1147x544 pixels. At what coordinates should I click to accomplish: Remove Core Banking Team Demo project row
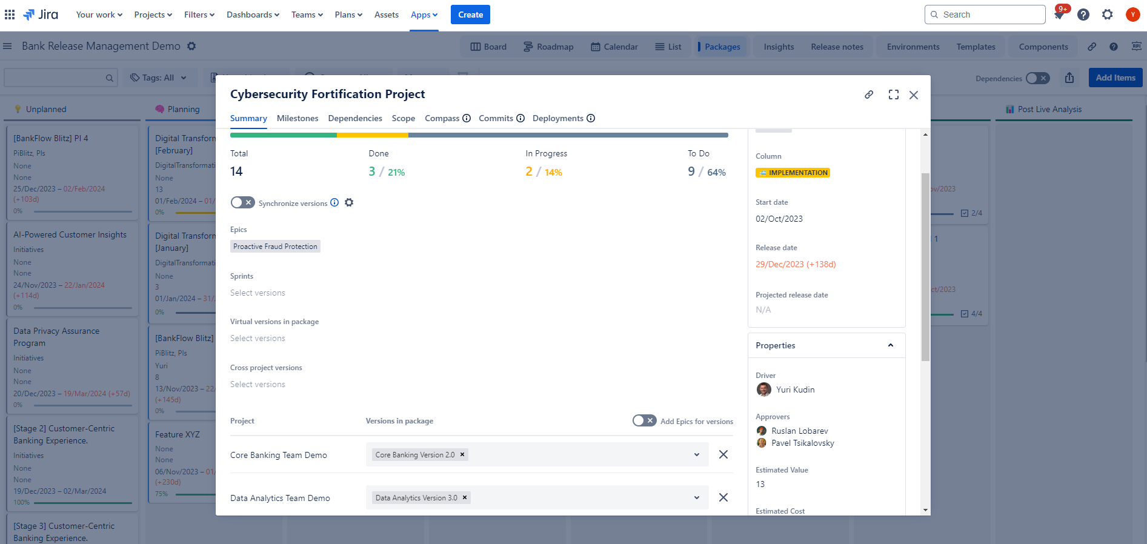723,454
